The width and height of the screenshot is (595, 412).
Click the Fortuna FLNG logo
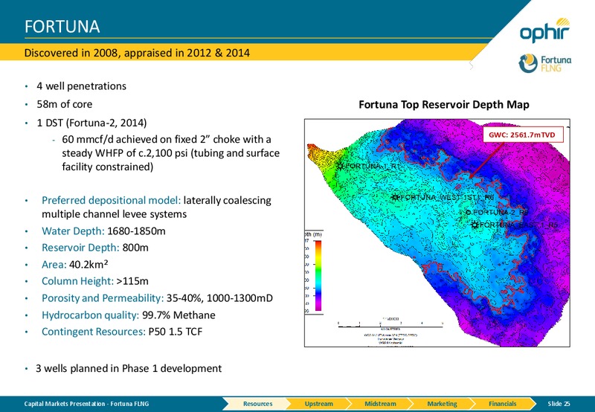545,63
